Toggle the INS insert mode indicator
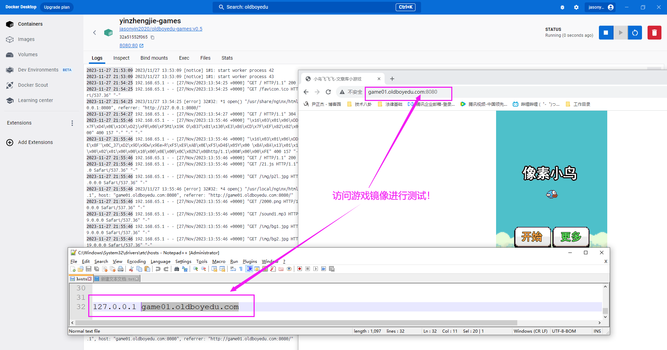The height and width of the screenshot is (350, 667). click(x=597, y=331)
